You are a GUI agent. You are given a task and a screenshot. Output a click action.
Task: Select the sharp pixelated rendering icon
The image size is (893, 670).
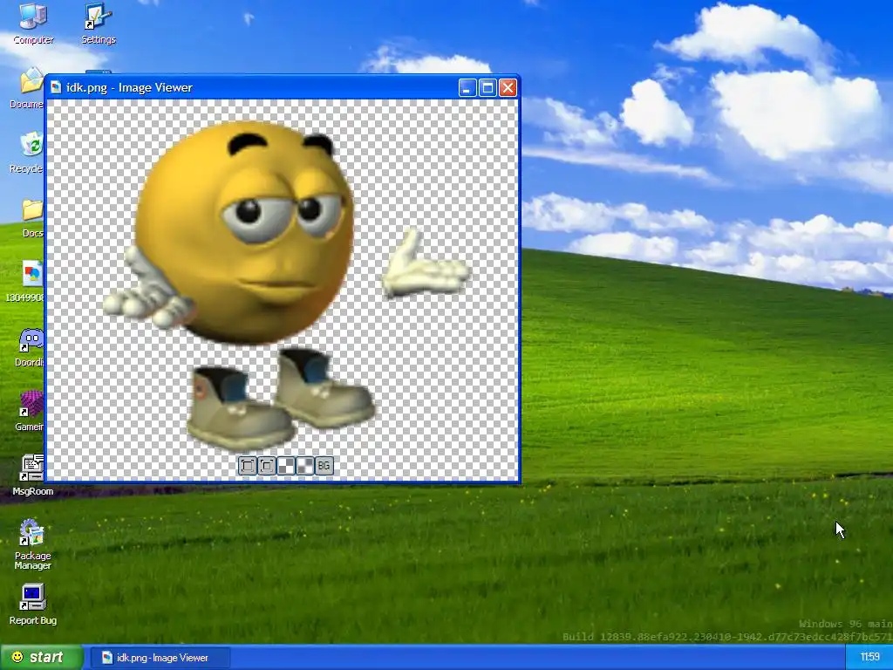pos(286,466)
